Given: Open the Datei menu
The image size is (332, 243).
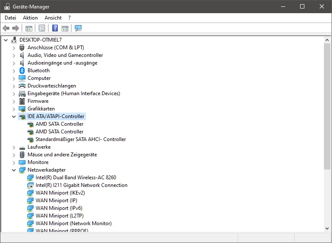Looking at the screenshot, I should pos(10,18).
